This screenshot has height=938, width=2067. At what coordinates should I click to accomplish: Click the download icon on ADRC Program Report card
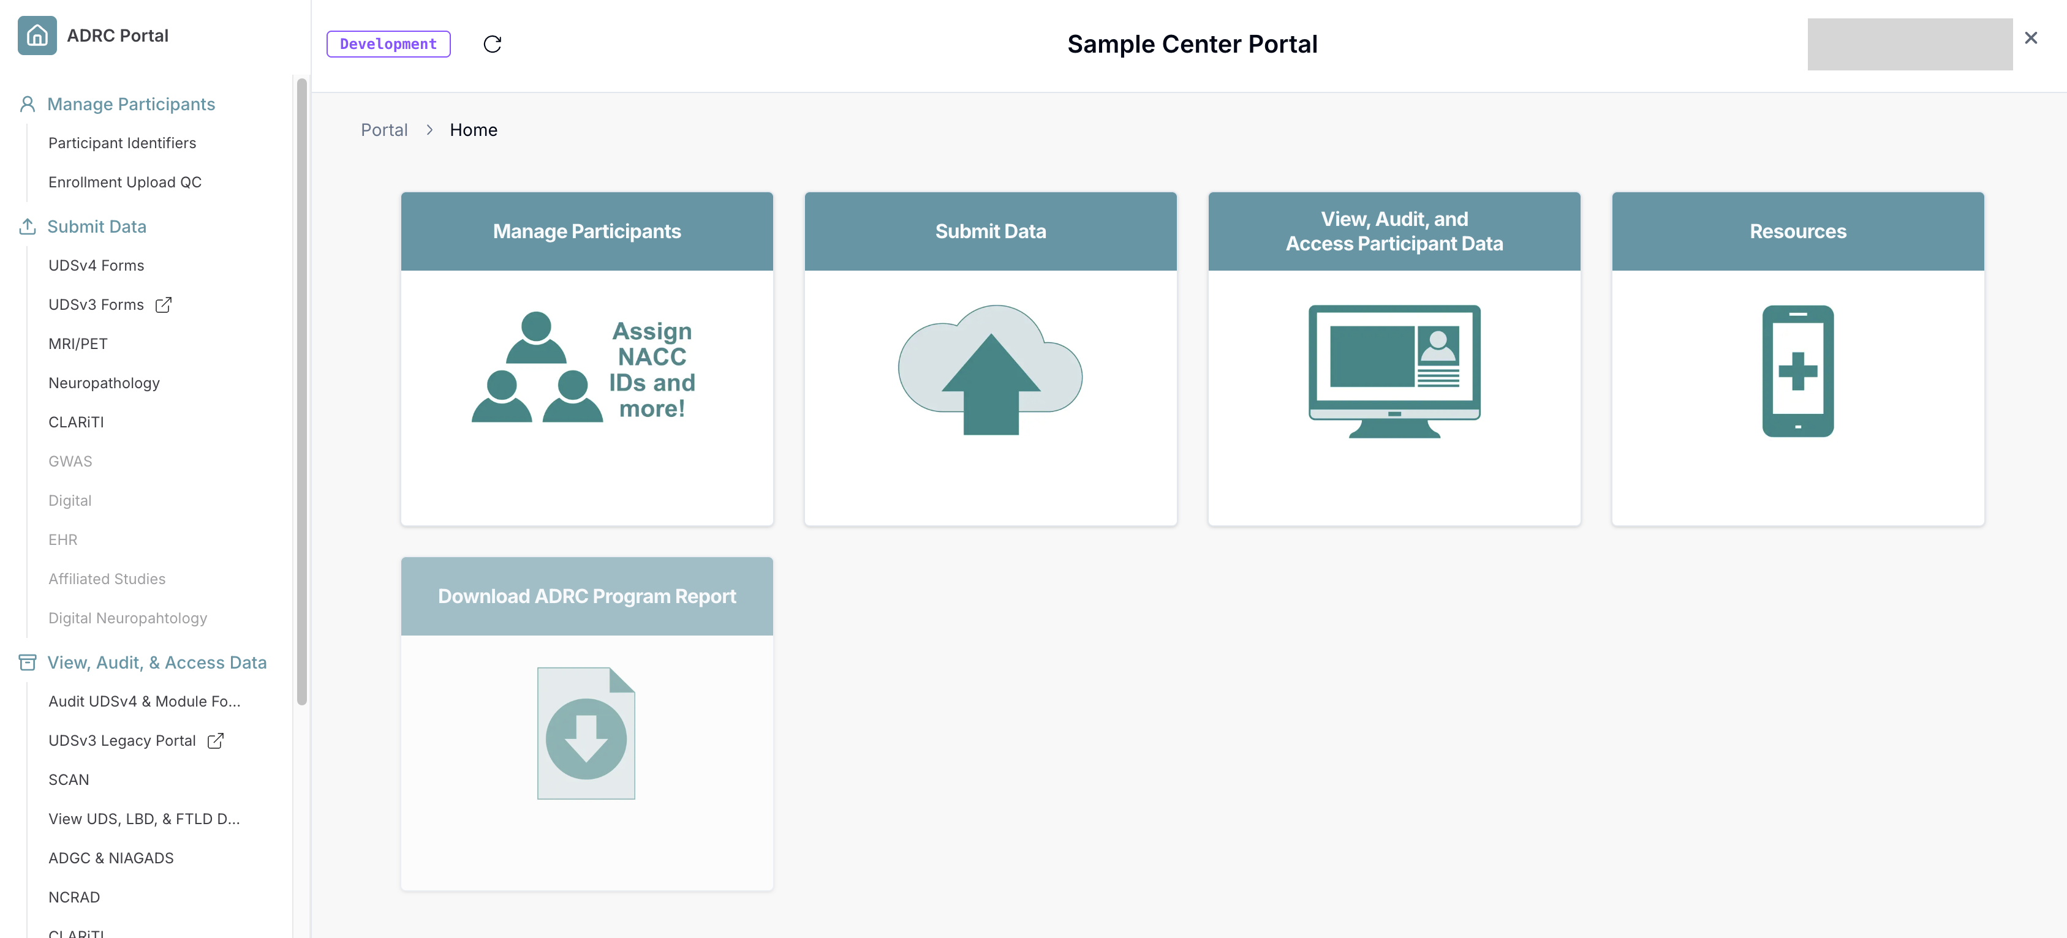point(586,733)
